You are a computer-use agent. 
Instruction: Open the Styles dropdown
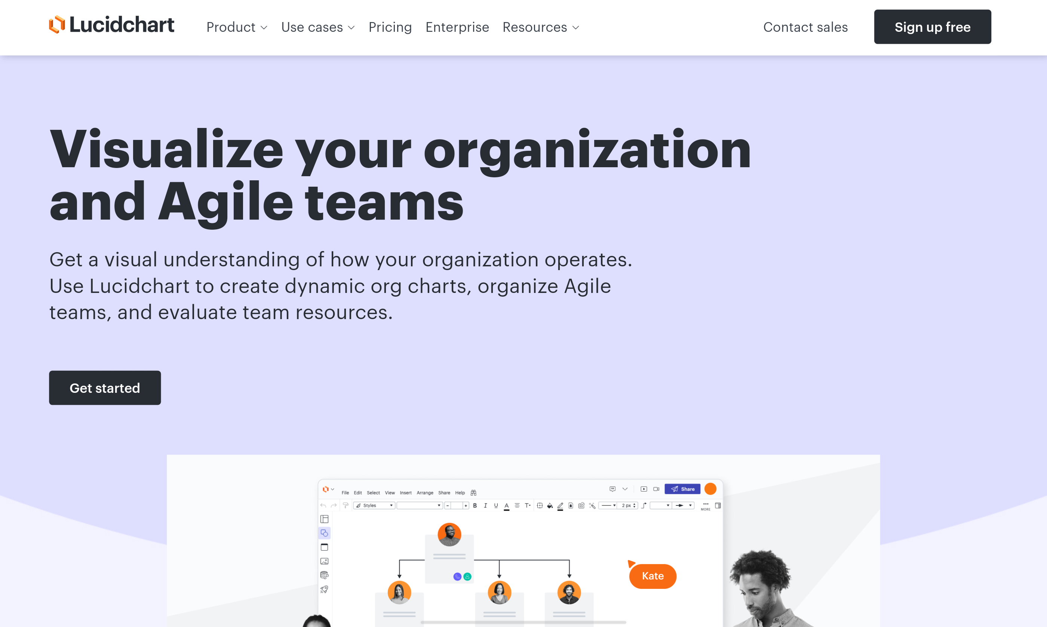coord(374,506)
